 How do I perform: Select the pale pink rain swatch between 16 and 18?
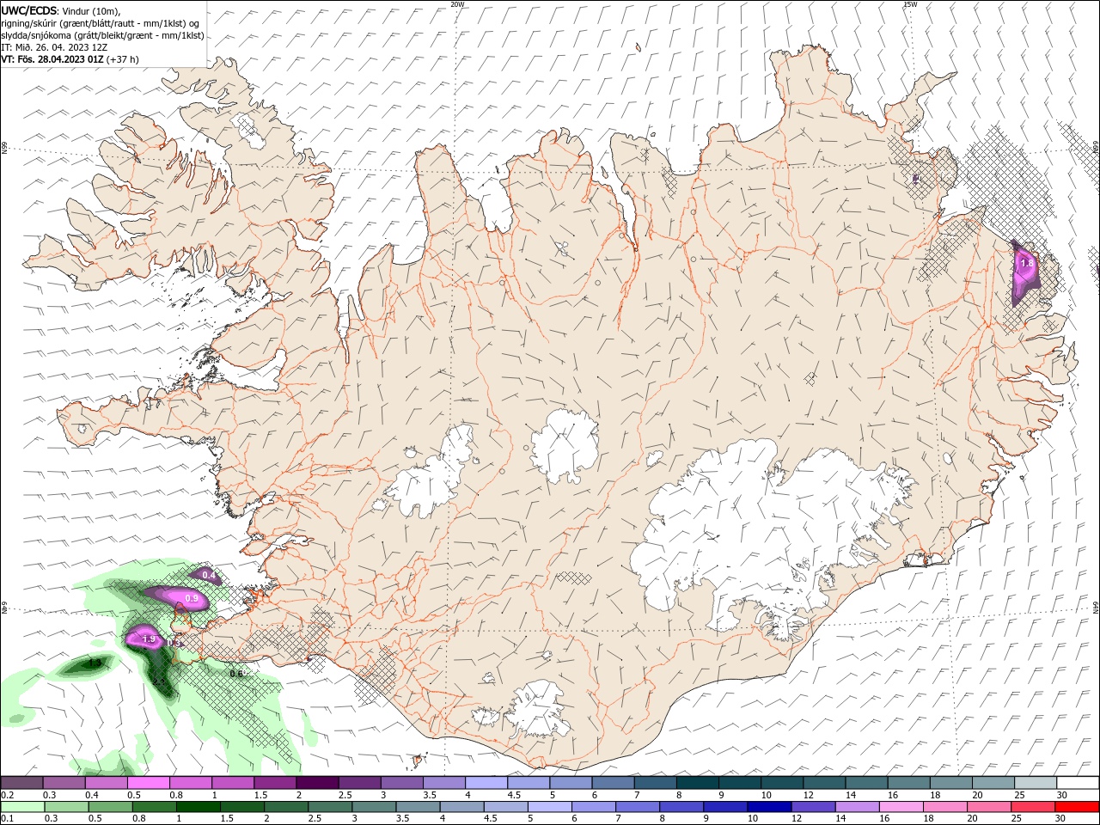901,807
